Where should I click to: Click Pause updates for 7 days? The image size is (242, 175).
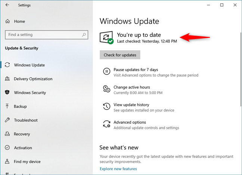click(x=136, y=70)
